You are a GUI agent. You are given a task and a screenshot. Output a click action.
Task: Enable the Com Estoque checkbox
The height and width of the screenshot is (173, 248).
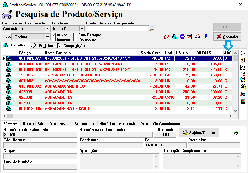coord(76,35)
